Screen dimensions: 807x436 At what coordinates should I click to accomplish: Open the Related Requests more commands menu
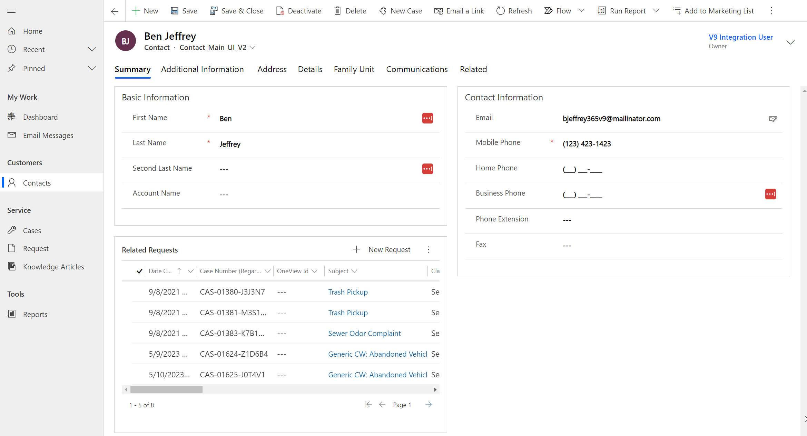pyautogui.click(x=429, y=249)
